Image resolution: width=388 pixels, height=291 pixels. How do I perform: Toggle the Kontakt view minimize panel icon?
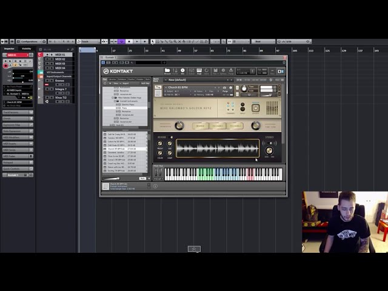272,72
